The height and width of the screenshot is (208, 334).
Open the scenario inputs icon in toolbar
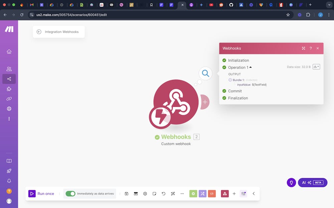click(136, 194)
